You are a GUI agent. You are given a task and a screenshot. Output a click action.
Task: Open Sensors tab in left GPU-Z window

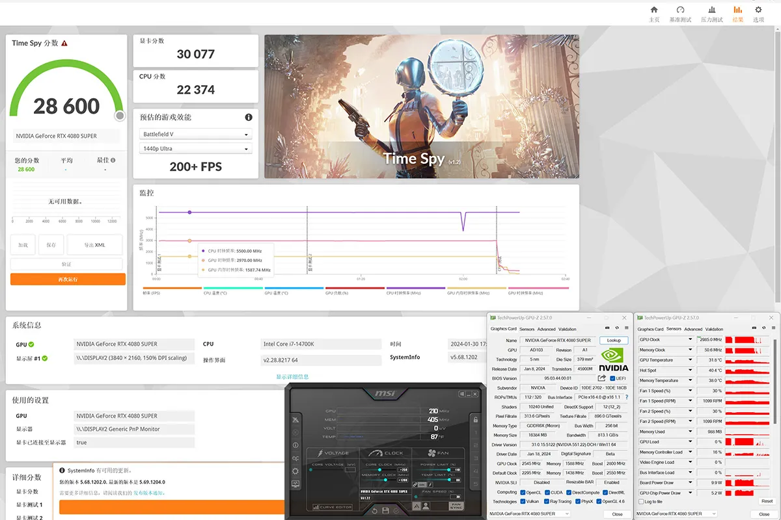pyautogui.click(x=527, y=329)
